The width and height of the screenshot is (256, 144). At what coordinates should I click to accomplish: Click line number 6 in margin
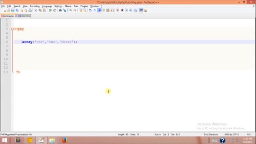tap(7, 42)
